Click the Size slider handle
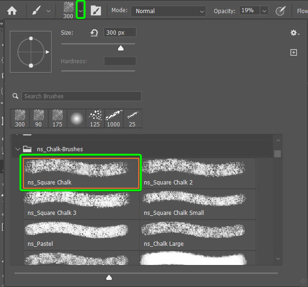Image resolution: width=308 pixels, height=287 pixels. tap(120, 48)
